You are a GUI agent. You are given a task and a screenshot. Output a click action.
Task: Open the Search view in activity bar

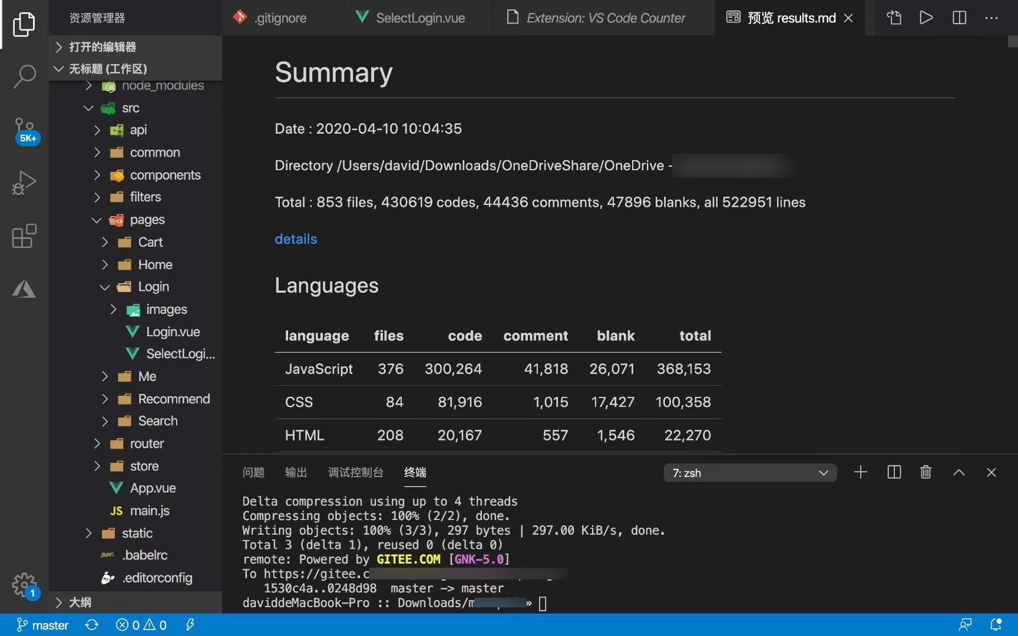[x=24, y=76]
